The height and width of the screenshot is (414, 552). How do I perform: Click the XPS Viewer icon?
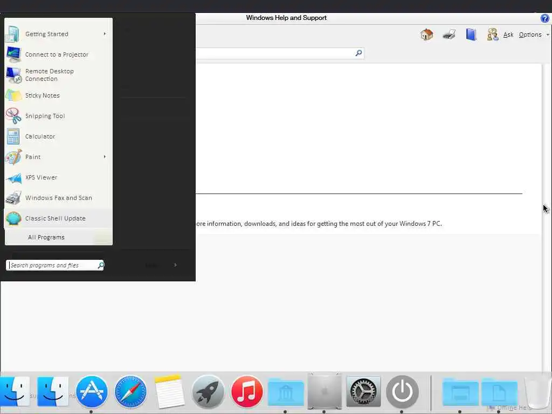coord(13,178)
